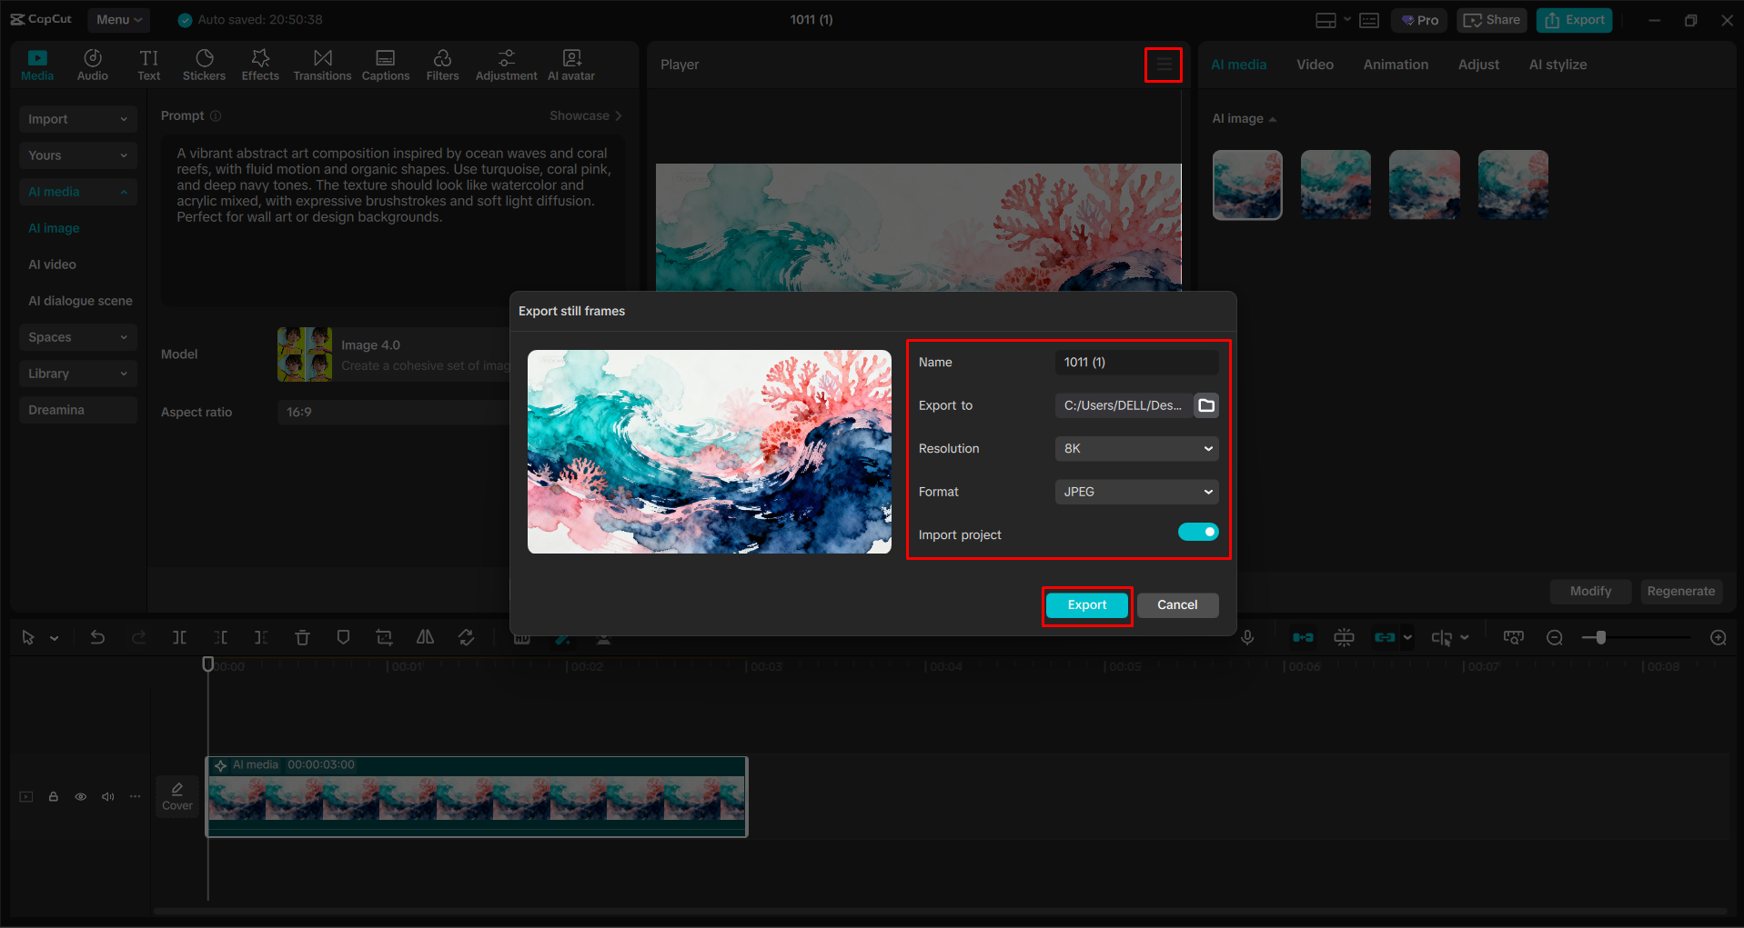The height and width of the screenshot is (928, 1744).
Task: Open the Format dropdown showing JPEG
Action: click(x=1136, y=492)
